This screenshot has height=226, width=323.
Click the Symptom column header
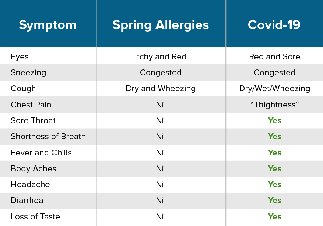coord(48,25)
